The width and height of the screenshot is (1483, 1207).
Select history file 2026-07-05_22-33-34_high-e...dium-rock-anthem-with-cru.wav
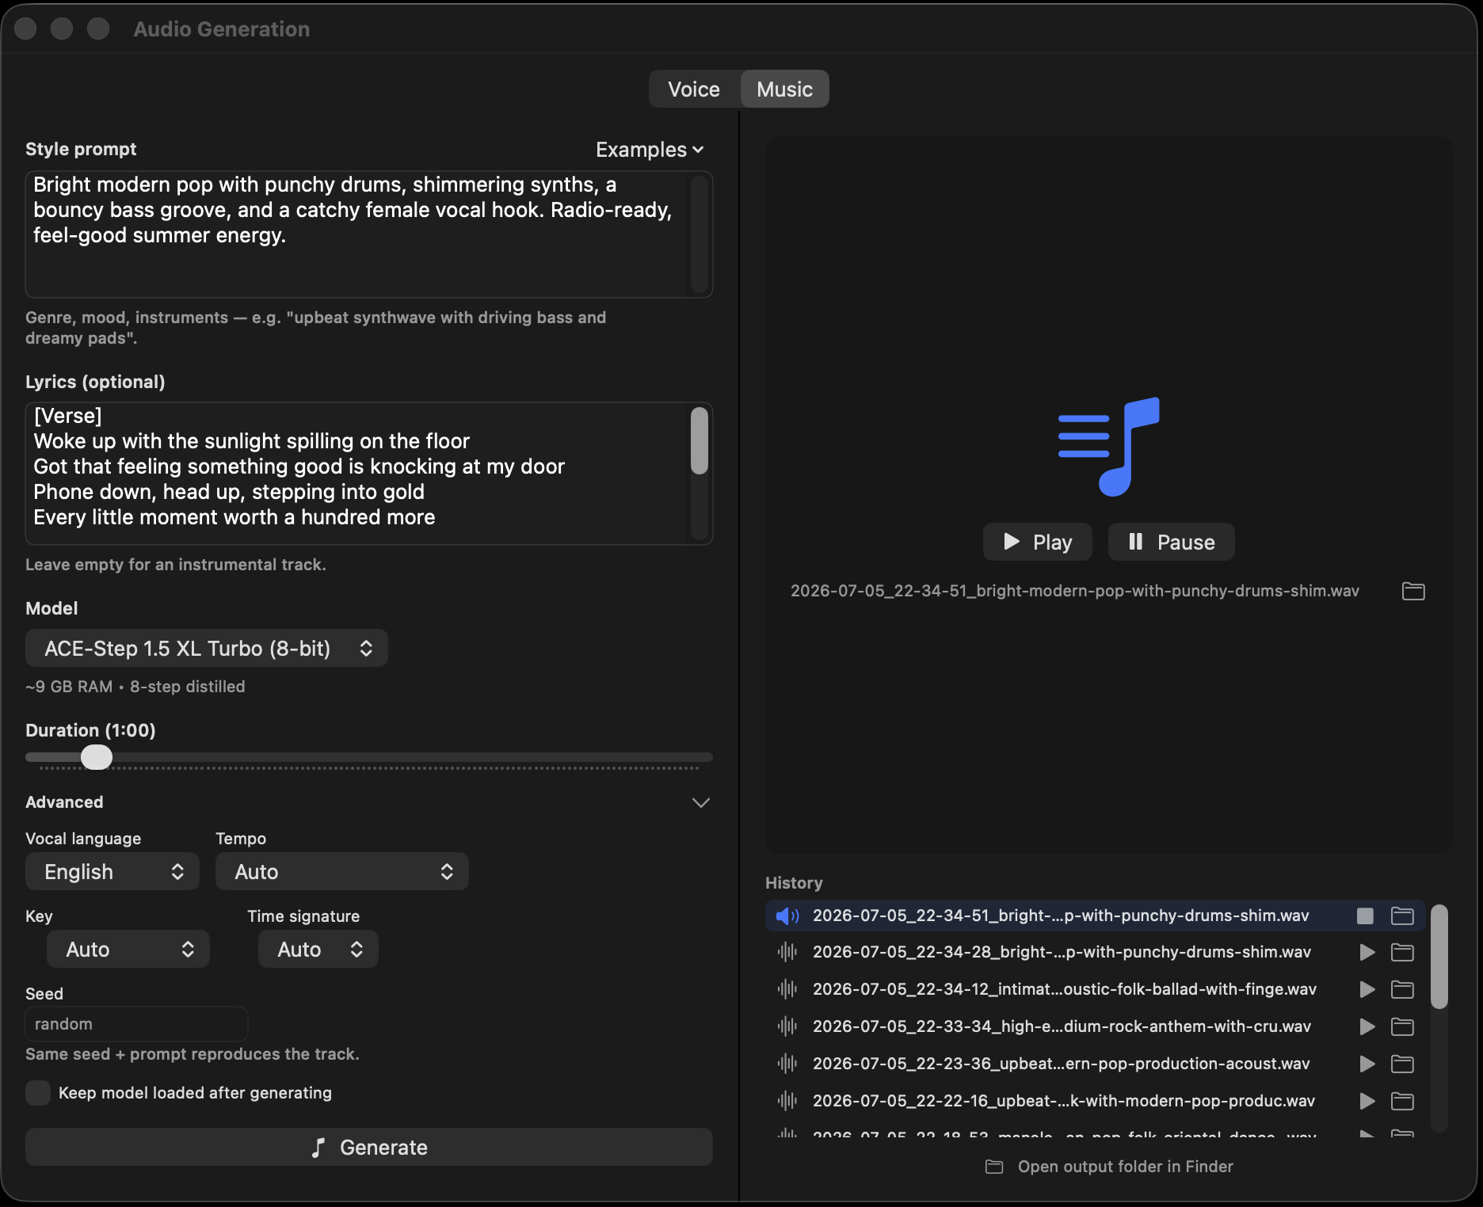tap(1062, 1026)
